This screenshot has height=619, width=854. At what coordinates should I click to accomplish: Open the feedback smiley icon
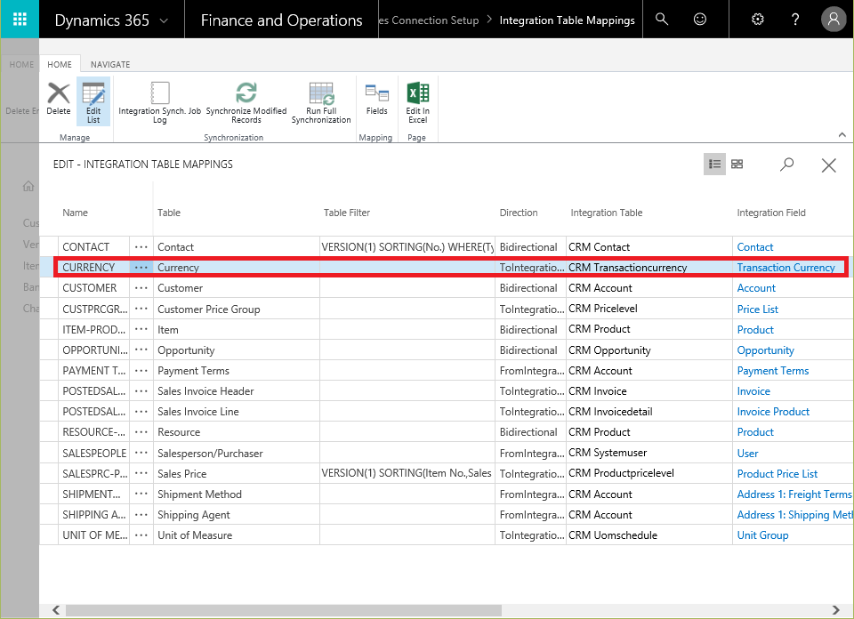coord(700,20)
